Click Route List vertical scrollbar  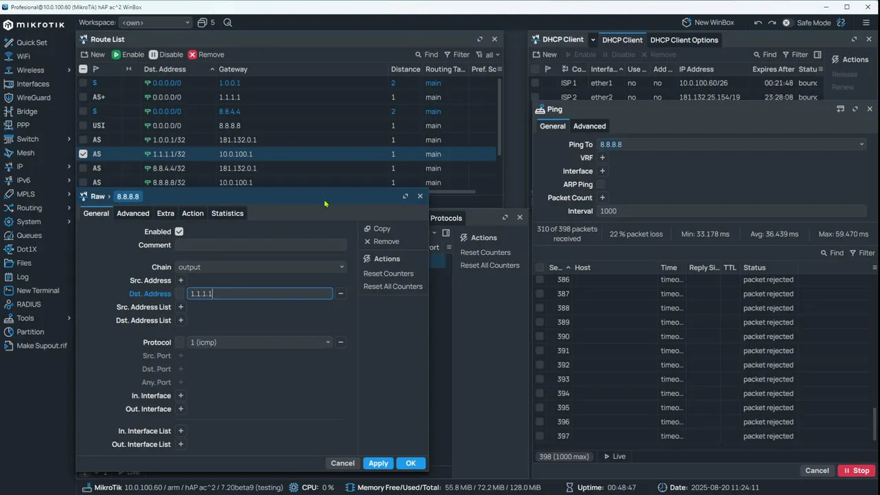[499, 117]
